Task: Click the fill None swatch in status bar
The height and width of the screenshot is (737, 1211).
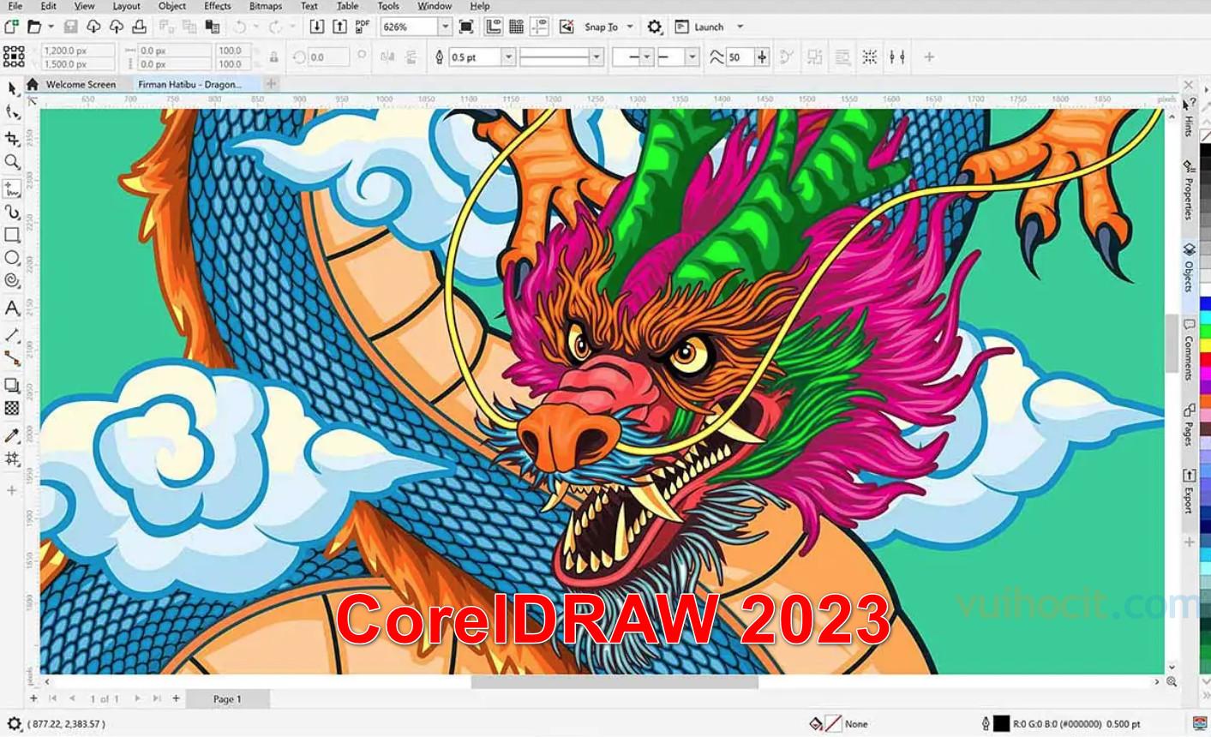Action: pos(832,724)
